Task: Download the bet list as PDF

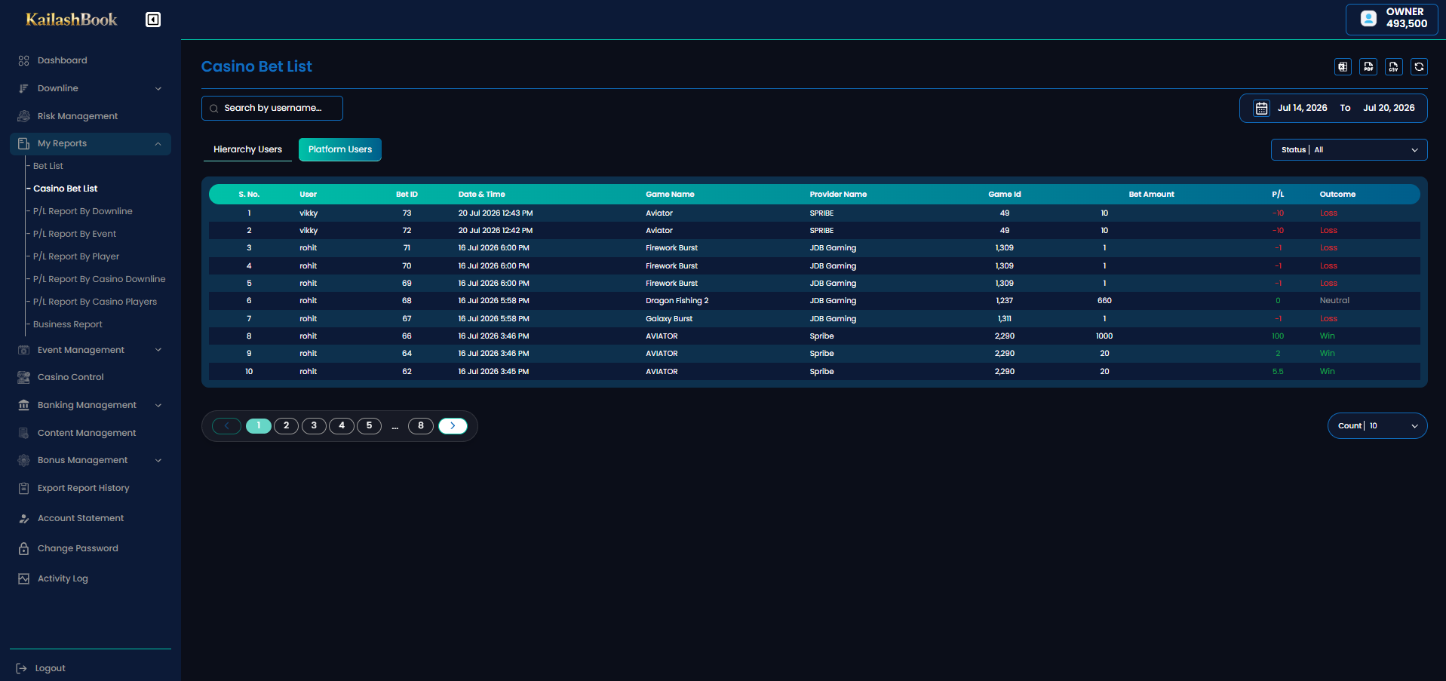Action: [x=1368, y=67]
